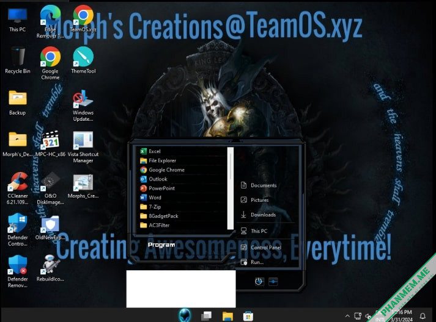Screen dimensions: 436x322
Task: Open Excel from Start menu list
Action: 183,151
